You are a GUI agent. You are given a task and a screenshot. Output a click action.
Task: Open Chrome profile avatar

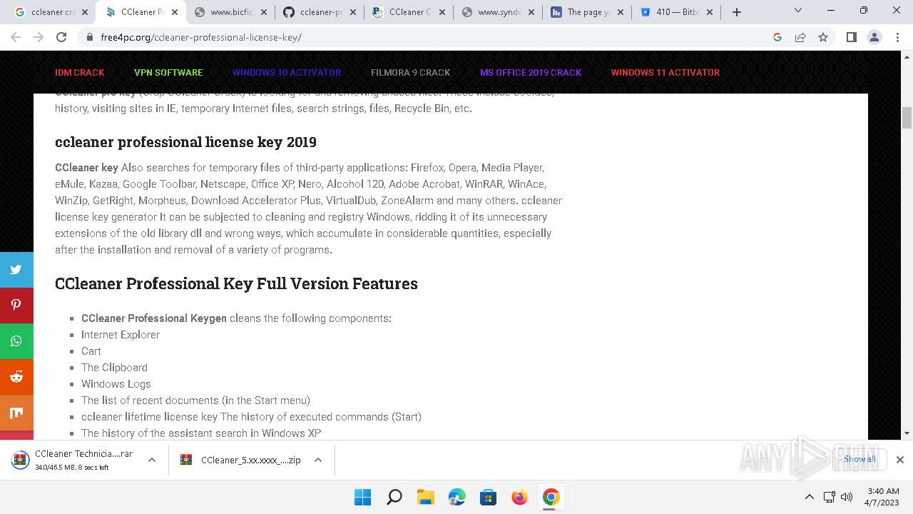point(874,37)
